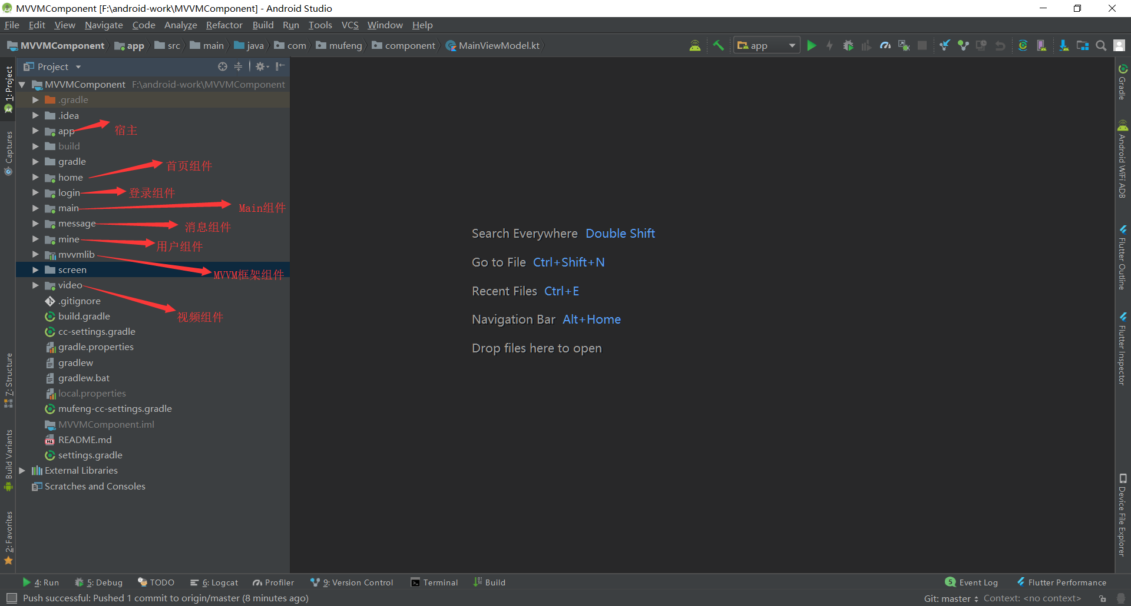Click the tool window quick-access icon in status bar
The height and width of the screenshot is (606, 1131).
pyautogui.click(x=11, y=598)
